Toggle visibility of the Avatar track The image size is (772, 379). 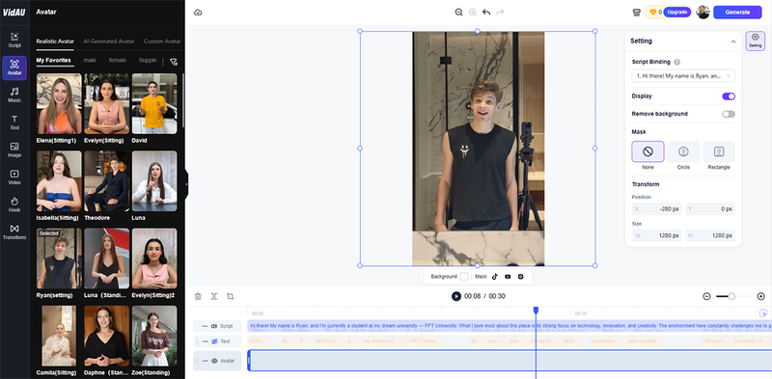[x=214, y=361]
